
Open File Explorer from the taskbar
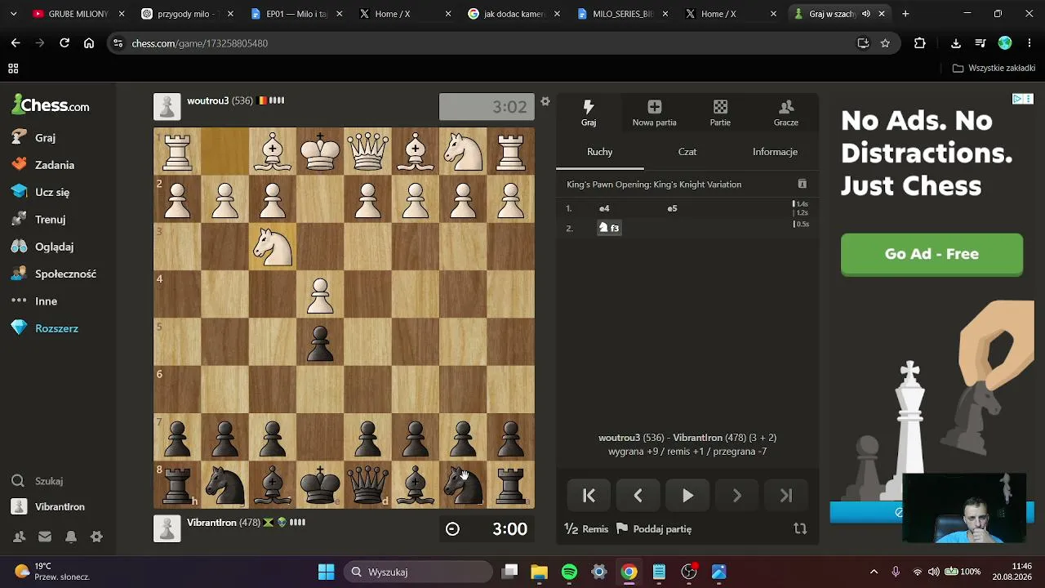(x=539, y=572)
